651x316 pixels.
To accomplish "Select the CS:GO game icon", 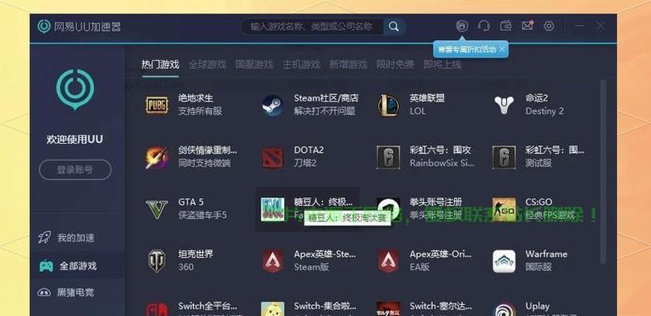I will [x=504, y=210].
